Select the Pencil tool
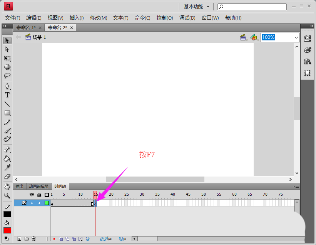 click(7, 122)
